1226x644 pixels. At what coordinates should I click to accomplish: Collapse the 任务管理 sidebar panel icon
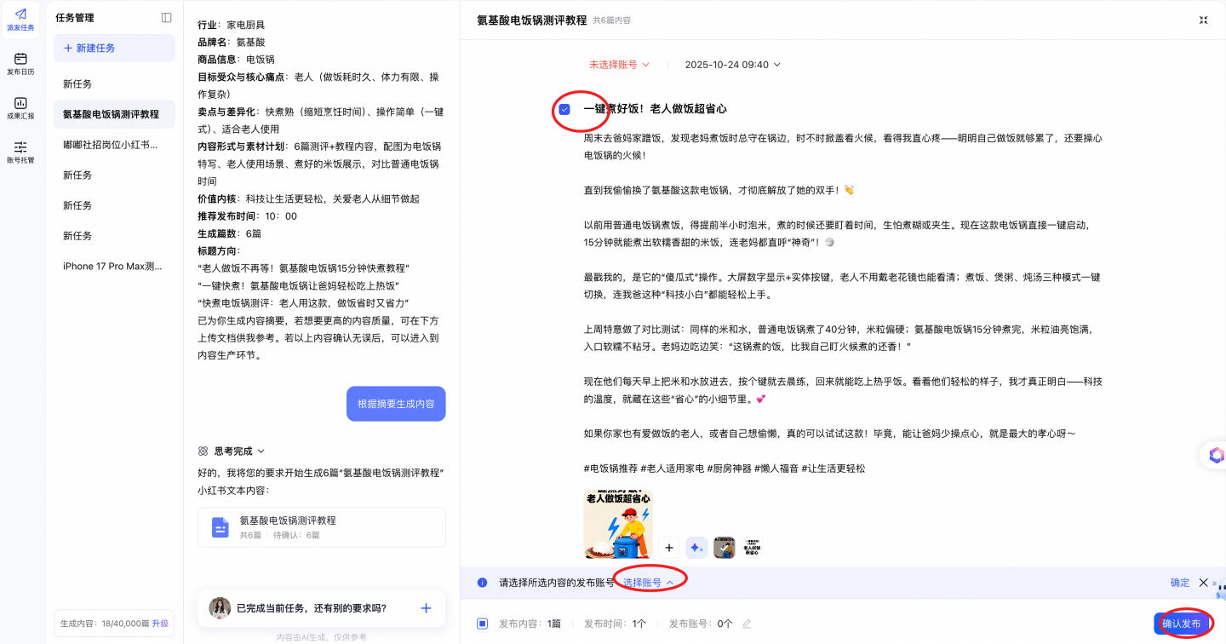[166, 18]
